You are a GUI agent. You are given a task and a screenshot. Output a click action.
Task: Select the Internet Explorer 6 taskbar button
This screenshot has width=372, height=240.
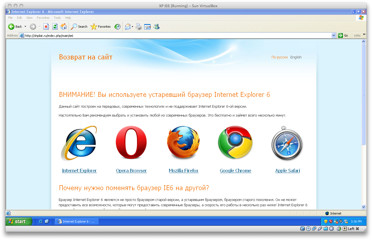[77, 221]
